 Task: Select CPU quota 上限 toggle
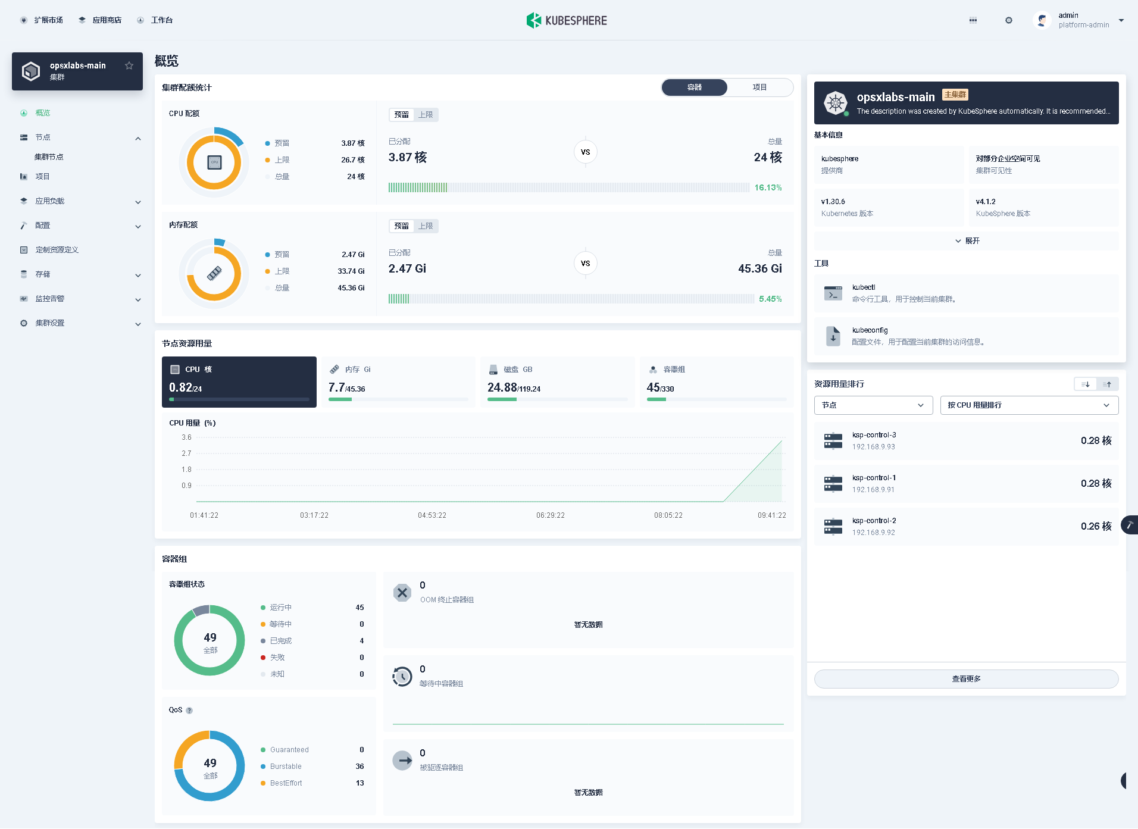point(426,115)
